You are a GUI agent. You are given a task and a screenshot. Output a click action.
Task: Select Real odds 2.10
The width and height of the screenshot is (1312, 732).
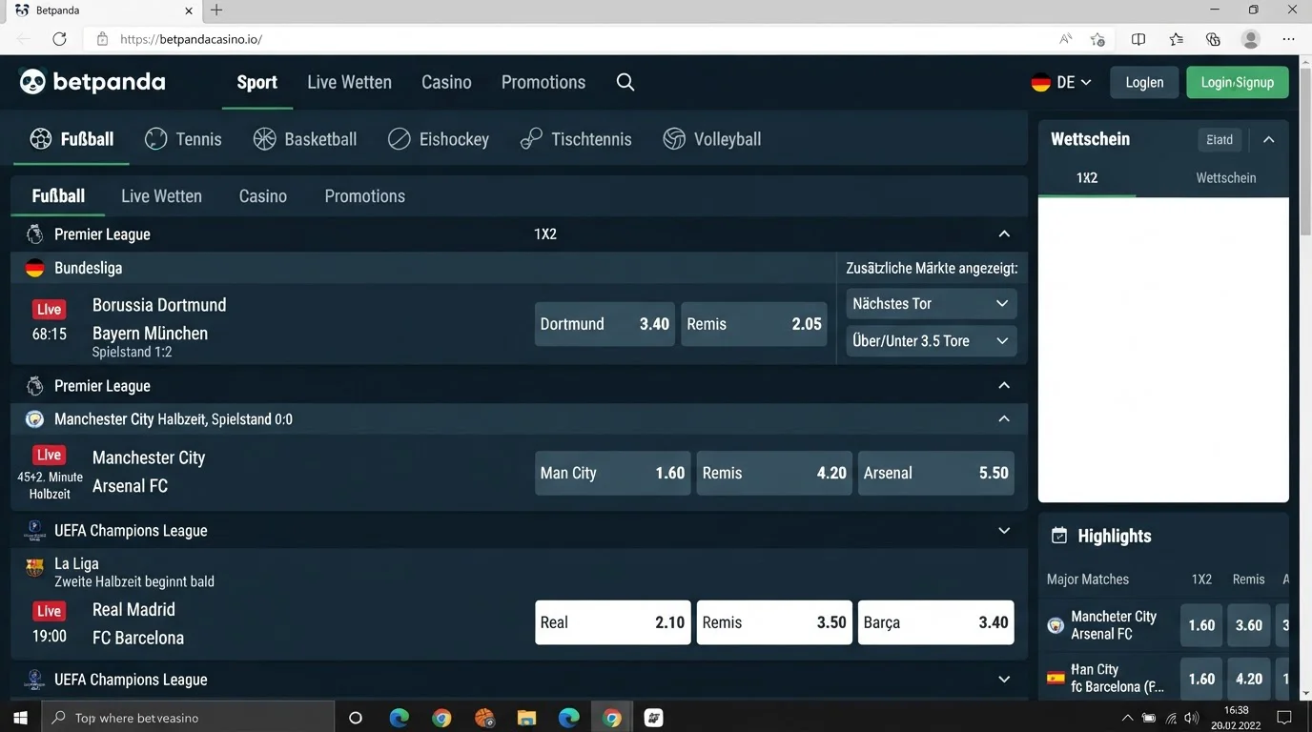[x=613, y=622]
